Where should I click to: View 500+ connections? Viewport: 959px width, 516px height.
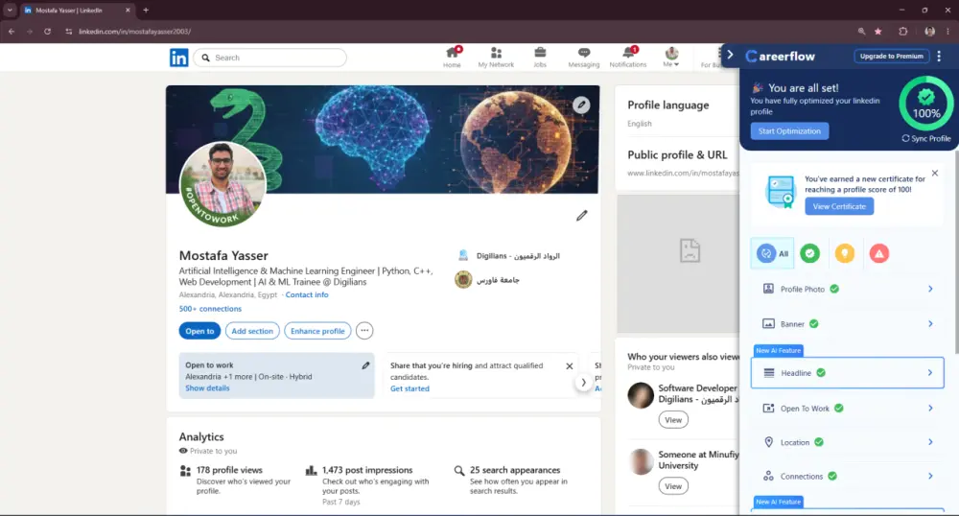click(210, 309)
